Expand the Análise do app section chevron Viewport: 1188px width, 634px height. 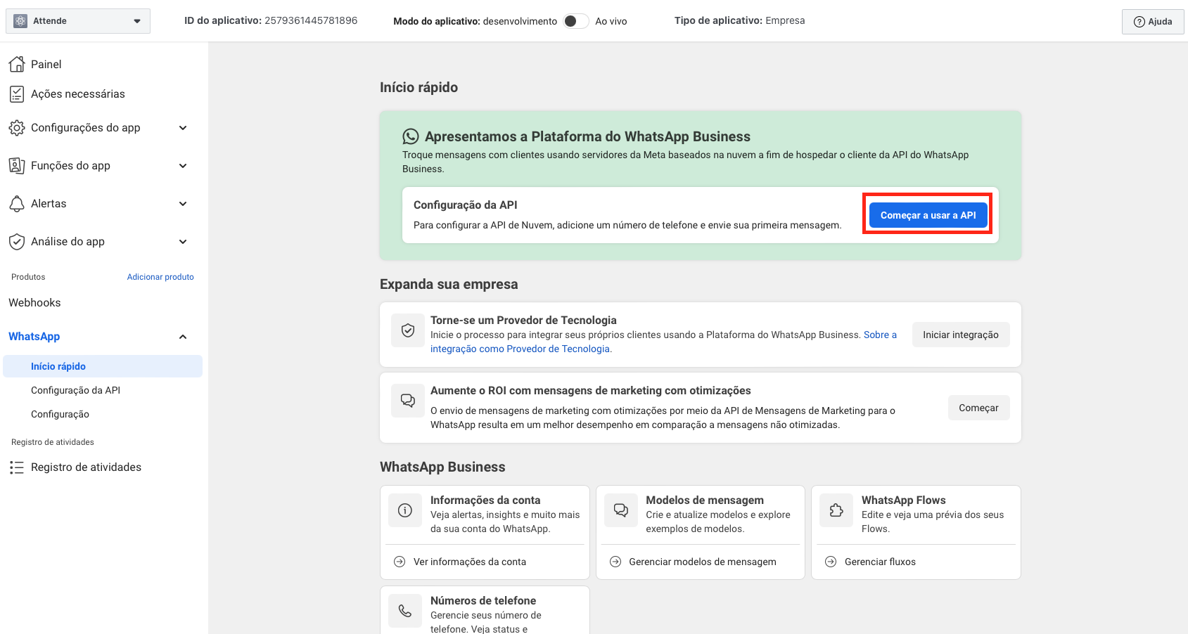[x=183, y=242]
